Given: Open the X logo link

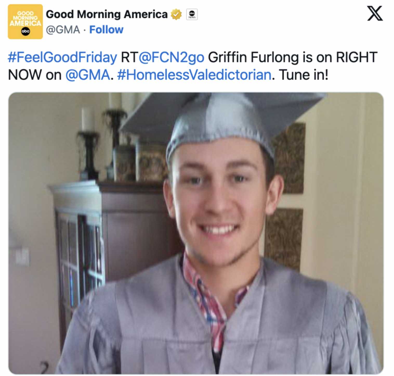Looking at the screenshot, I should click(x=375, y=14).
